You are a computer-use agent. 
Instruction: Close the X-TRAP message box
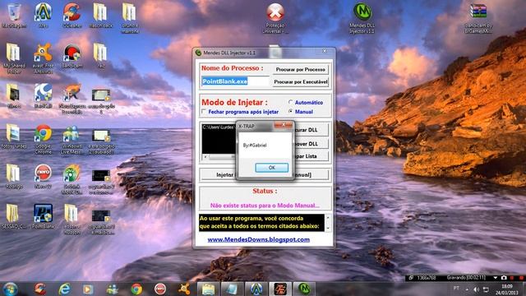point(284,125)
